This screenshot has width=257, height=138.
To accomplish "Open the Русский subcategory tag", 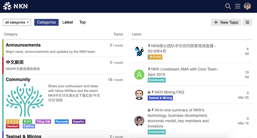I will click(62, 121).
